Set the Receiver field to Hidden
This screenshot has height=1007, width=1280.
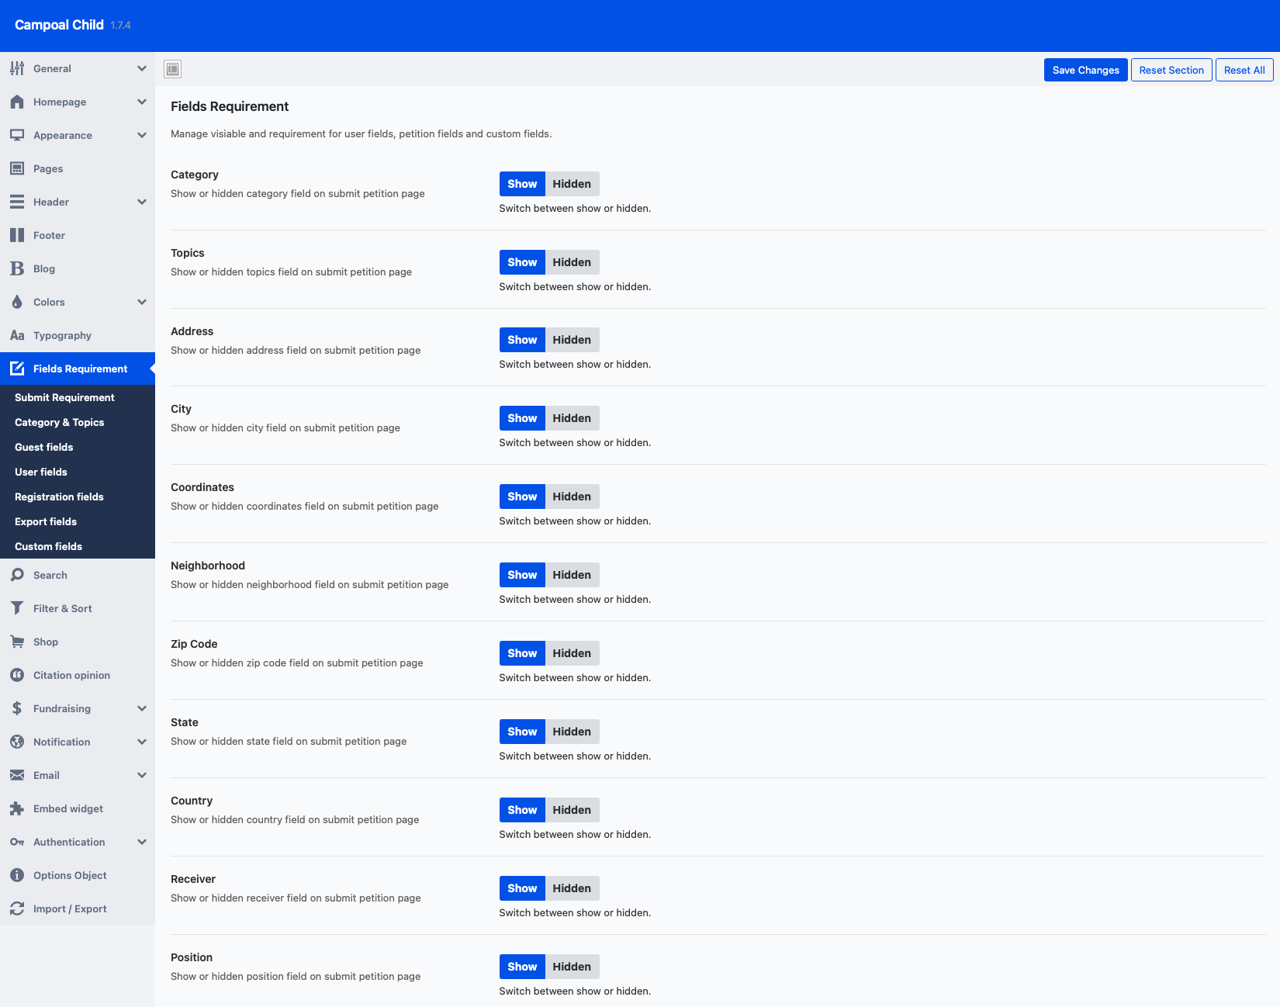[x=572, y=888]
